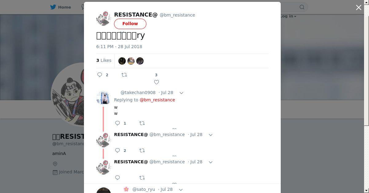Click the reply icon on the second RESISTANCE@ reply
This screenshot has height=193, width=369.
117,178
